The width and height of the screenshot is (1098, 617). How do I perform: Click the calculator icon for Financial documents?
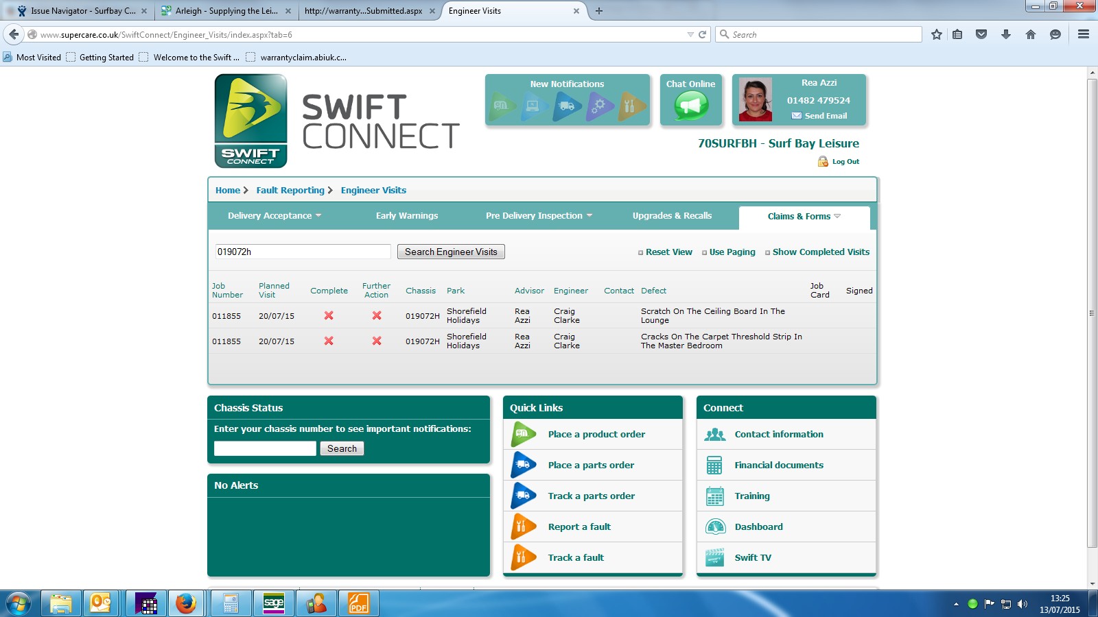click(x=714, y=465)
